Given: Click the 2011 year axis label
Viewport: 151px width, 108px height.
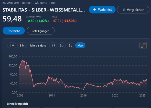Looking at the screenshot, I should tap(52, 95).
